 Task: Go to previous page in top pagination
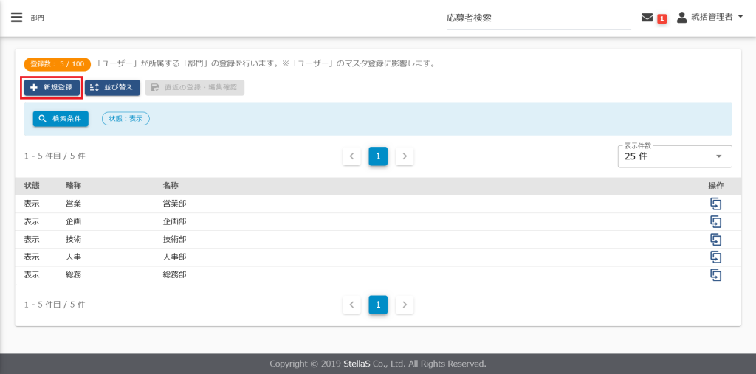(x=351, y=156)
